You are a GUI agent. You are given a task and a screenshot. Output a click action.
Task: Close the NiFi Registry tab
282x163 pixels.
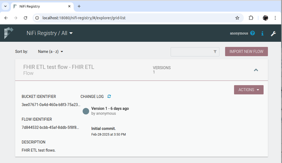tap(69, 6)
